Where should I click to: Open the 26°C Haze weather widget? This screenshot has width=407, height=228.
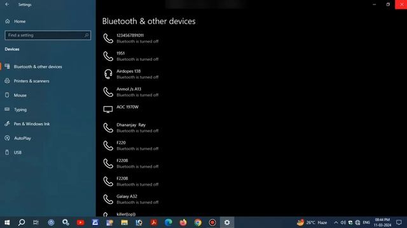[312, 222]
